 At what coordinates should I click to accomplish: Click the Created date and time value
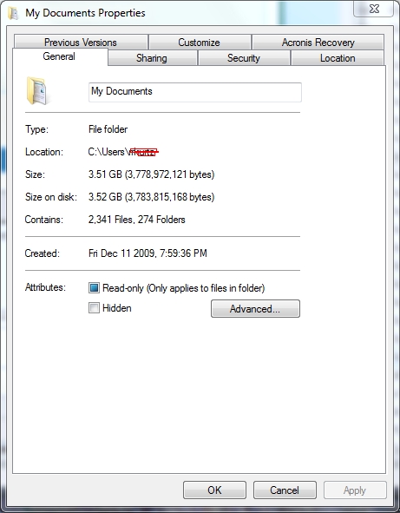point(148,253)
